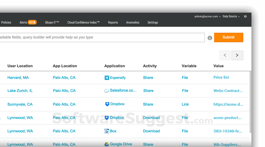The width and height of the screenshot is (265, 147).
Task: Sort by Value column header
Action: (x=218, y=66)
